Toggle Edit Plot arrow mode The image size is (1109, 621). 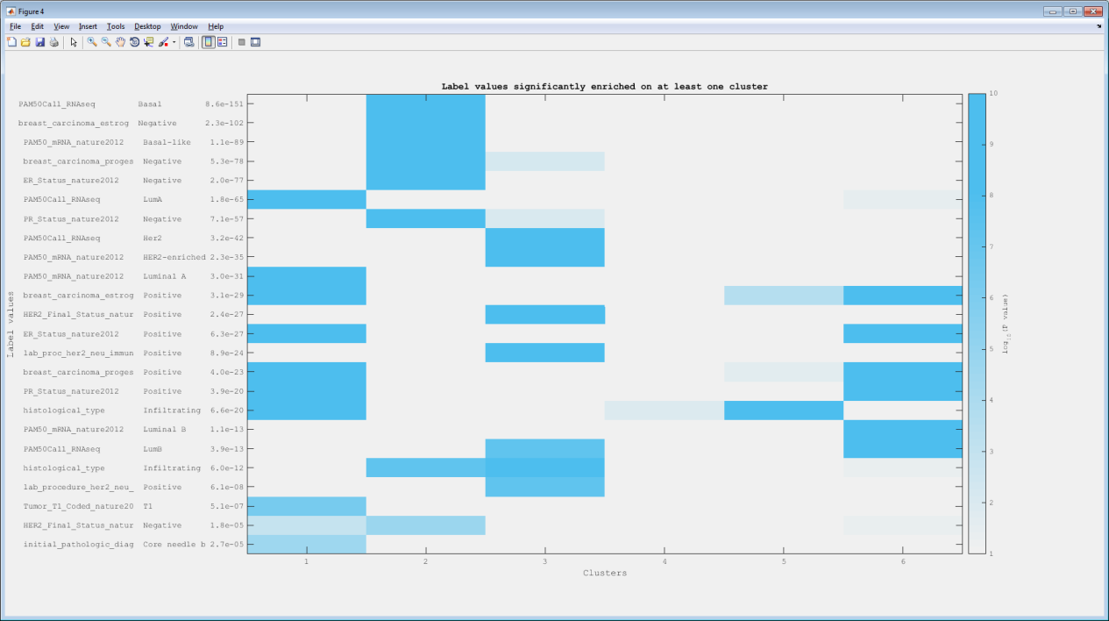[x=74, y=41]
